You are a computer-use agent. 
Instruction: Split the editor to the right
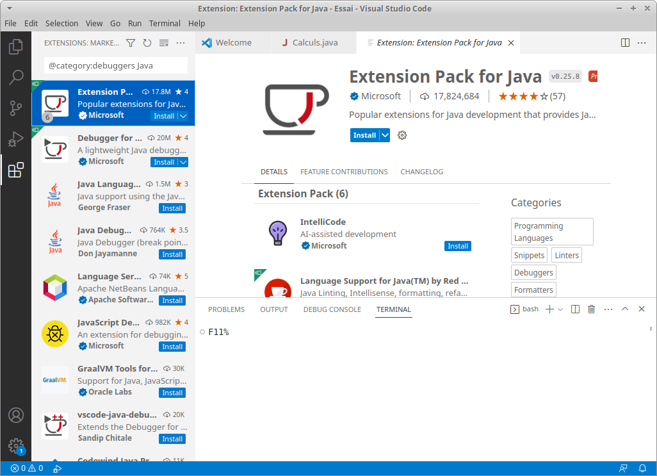click(625, 43)
